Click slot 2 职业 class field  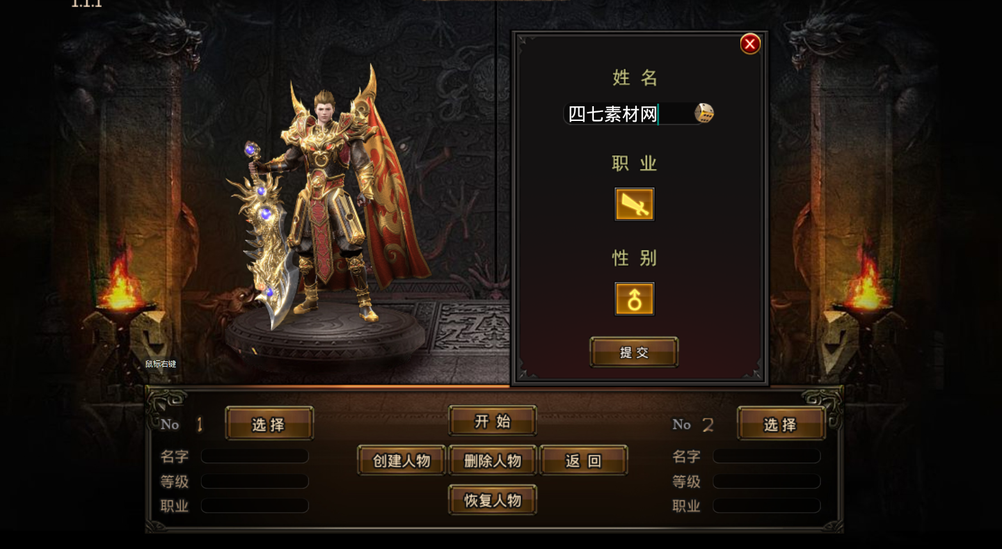click(x=767, y=505)
